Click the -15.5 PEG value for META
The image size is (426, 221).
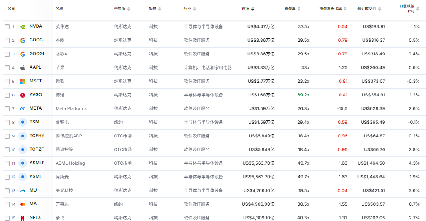342,109
